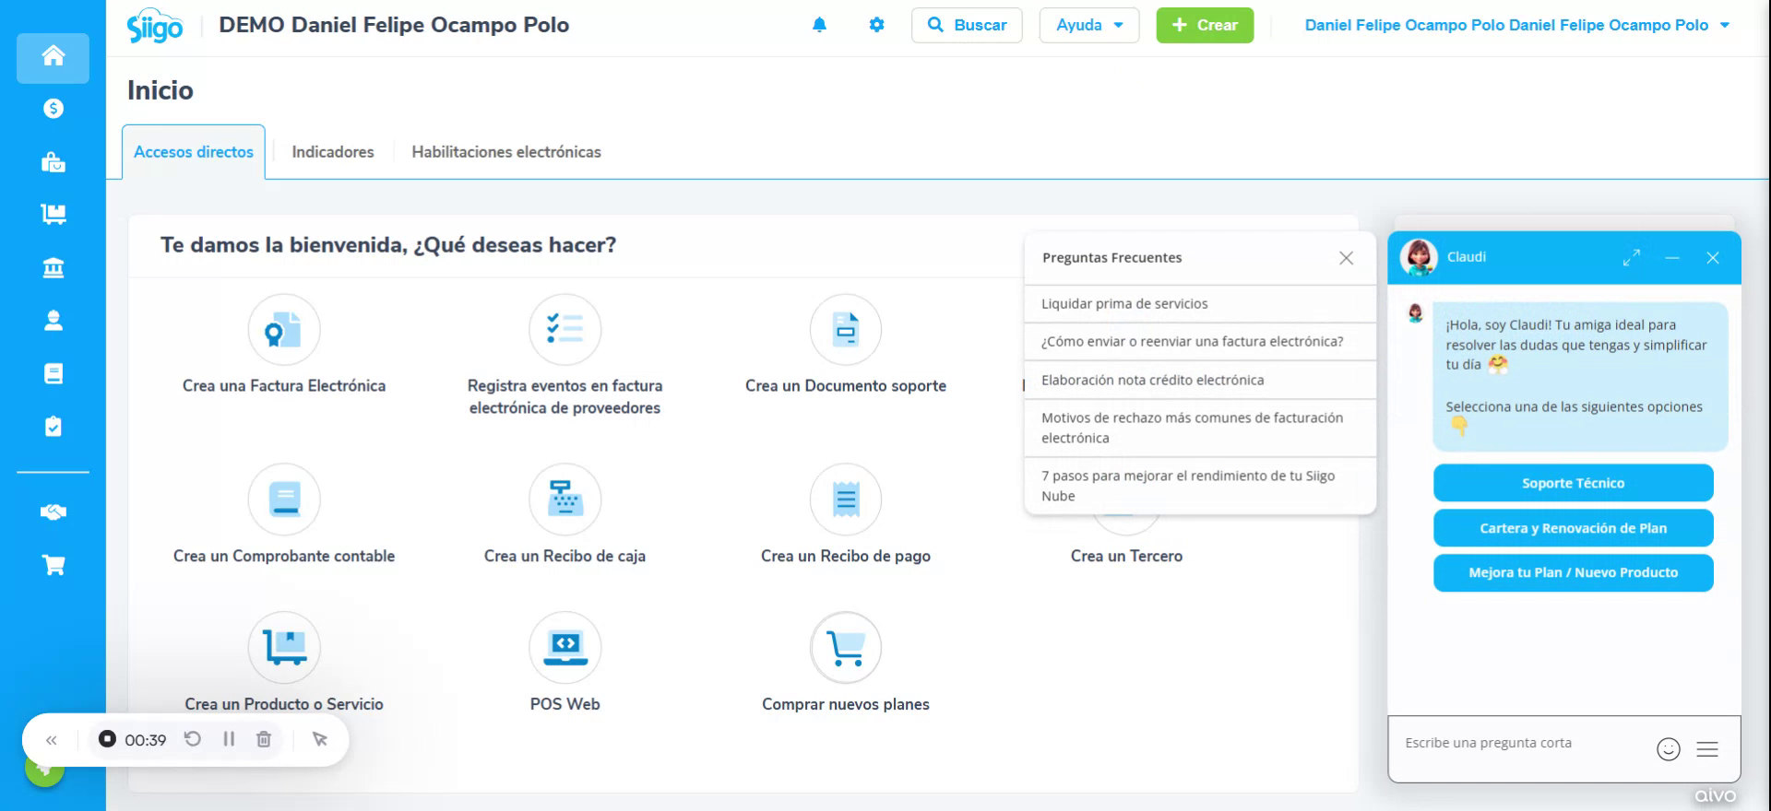Open the home icon in the sidebar
This screenshot has height=811, width=1771.
(x=53, y=56)
